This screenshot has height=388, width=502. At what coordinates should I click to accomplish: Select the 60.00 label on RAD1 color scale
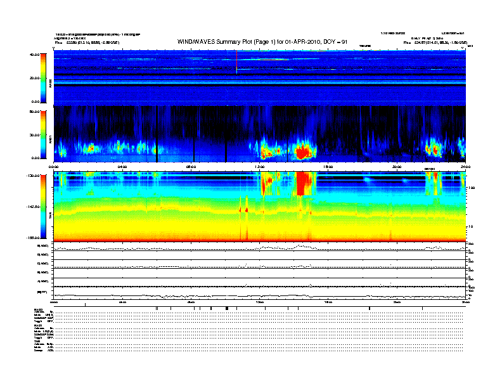point(34,112)
